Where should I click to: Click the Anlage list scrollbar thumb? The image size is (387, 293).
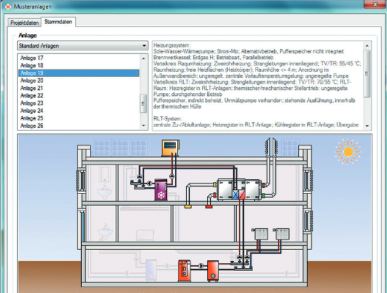(x=143, y=104)
